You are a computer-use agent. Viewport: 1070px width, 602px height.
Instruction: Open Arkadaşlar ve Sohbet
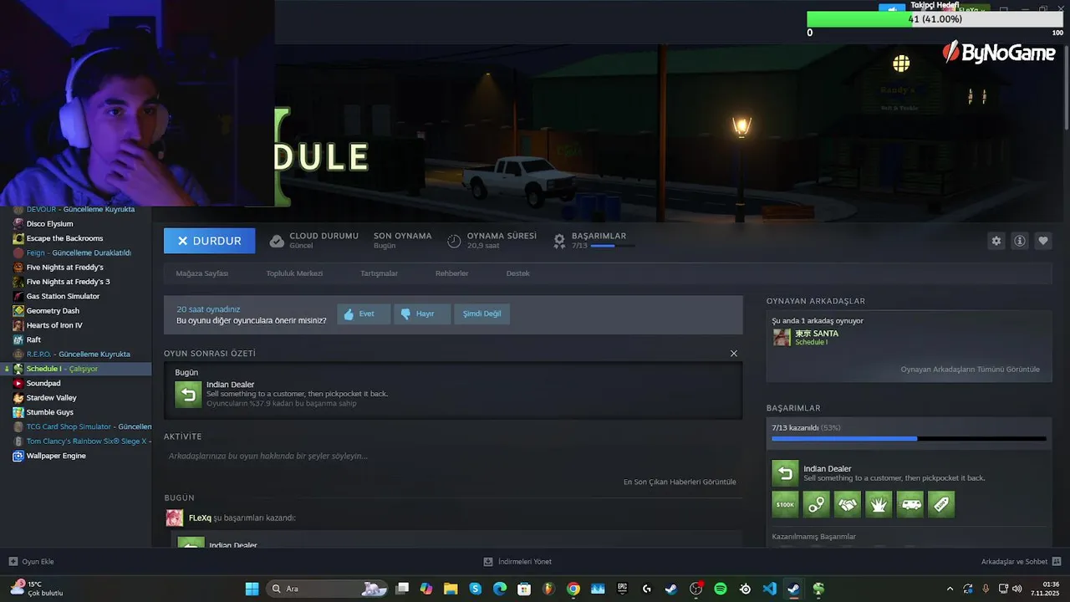[x=1021, y=562]
